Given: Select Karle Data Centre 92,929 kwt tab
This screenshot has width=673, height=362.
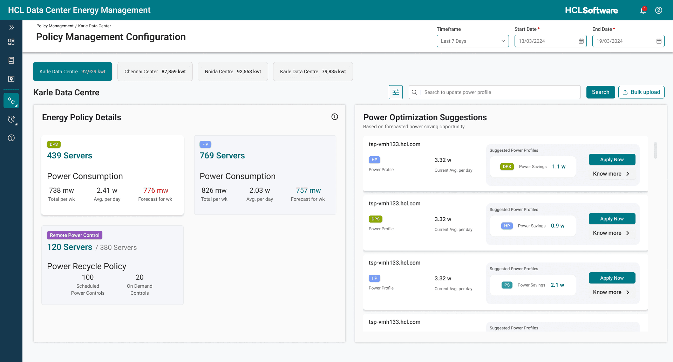Looking at the screenshot, I should click(73, 71).
